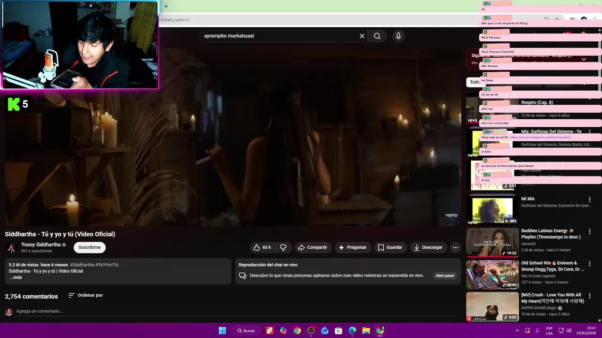Focus the Agrega un comentario field
This screenshot has height=338, width=602.
pos(235,311)
